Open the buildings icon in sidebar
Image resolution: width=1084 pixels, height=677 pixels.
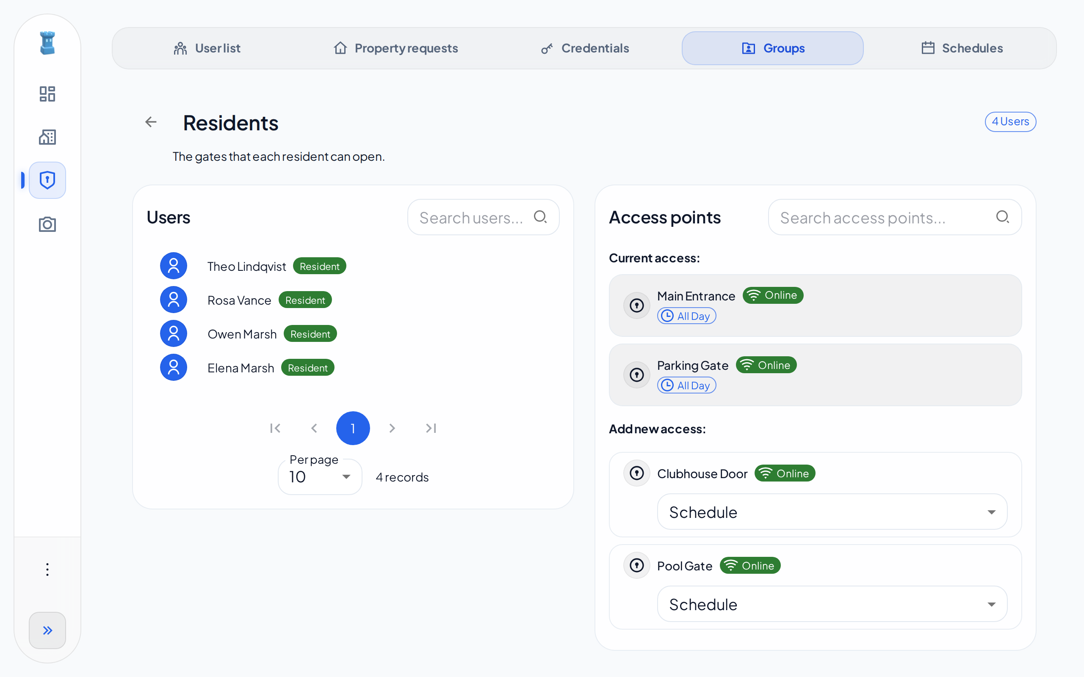pos(47,137)
